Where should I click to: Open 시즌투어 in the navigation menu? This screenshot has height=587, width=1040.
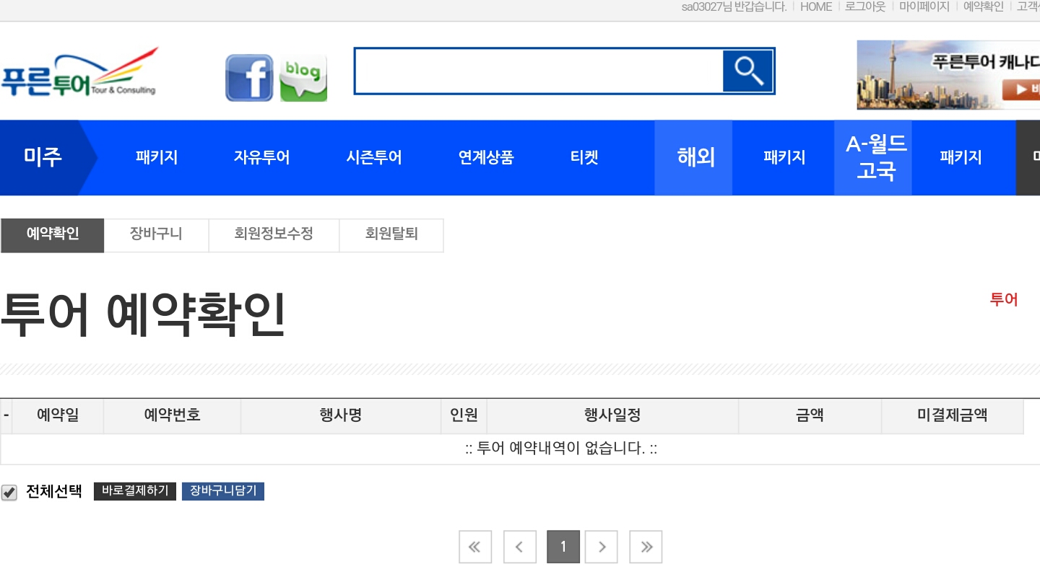(x=374, y=157)
